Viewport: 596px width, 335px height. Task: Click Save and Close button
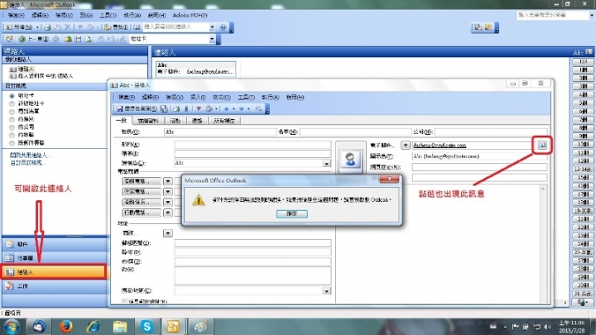(x=136, y=109)
